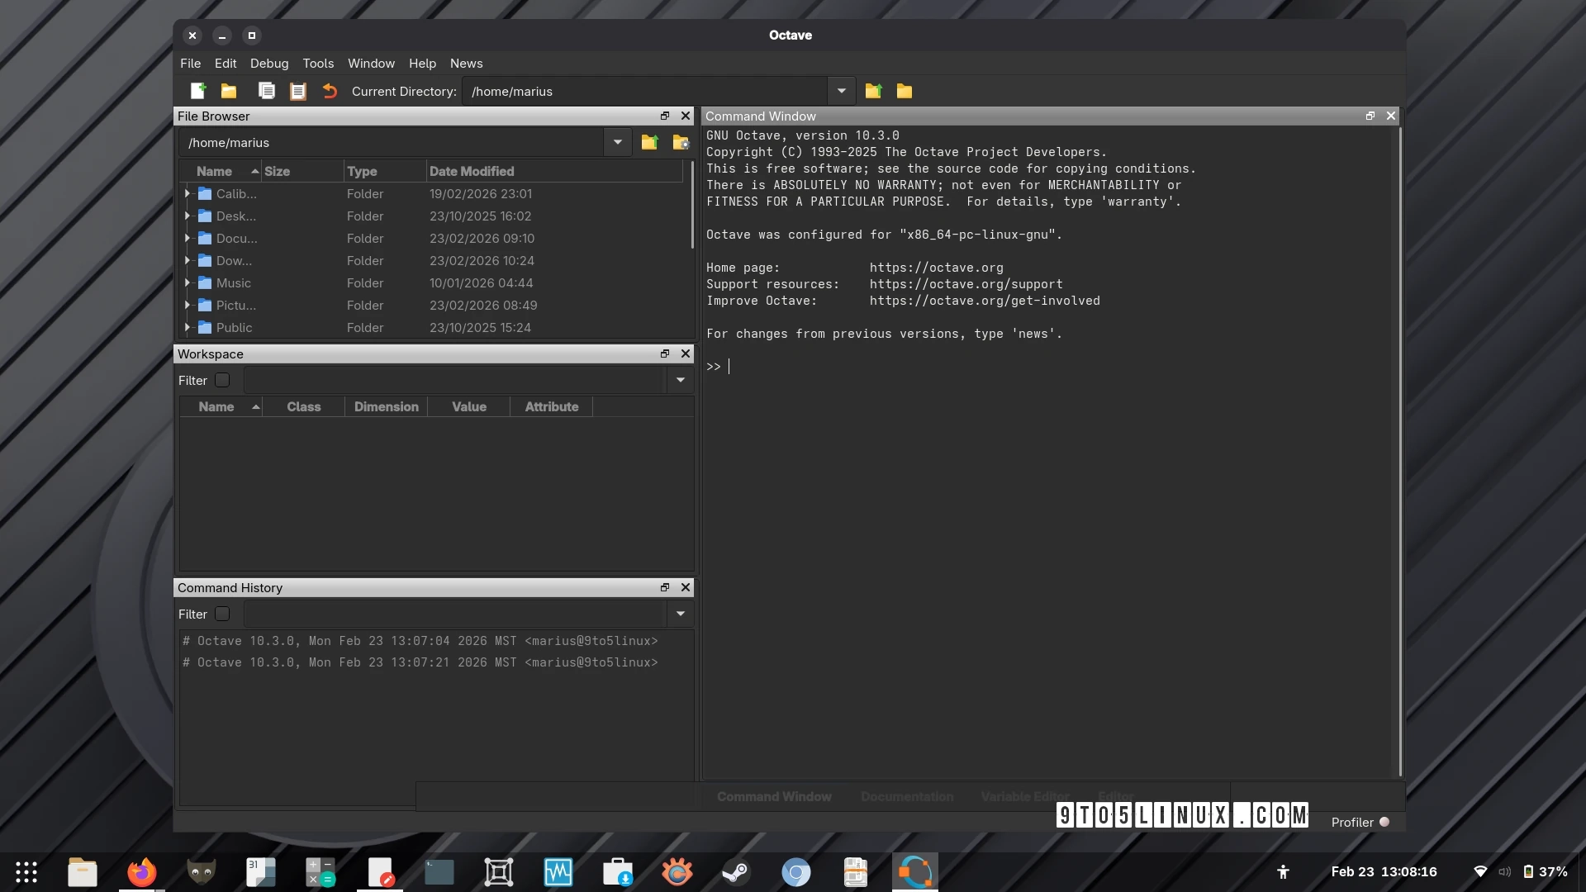Open the Current Directory dropdown list
This screenshot has height=892, width=1586.
[x=841, y=91]
